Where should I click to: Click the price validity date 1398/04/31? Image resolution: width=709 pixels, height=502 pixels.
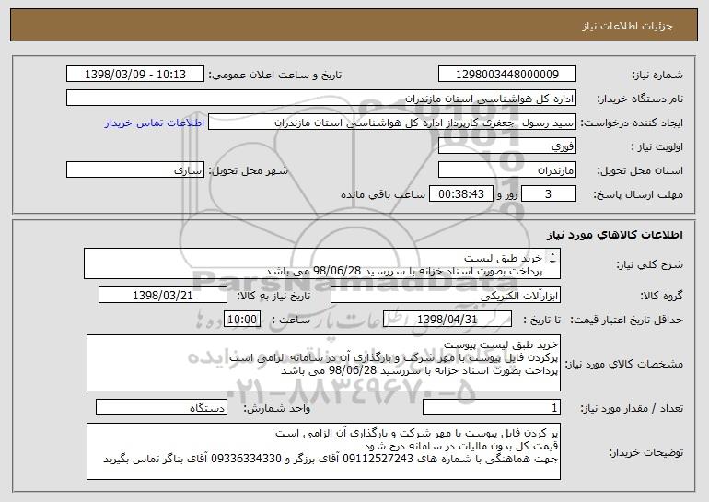click(x=447, y=319)
